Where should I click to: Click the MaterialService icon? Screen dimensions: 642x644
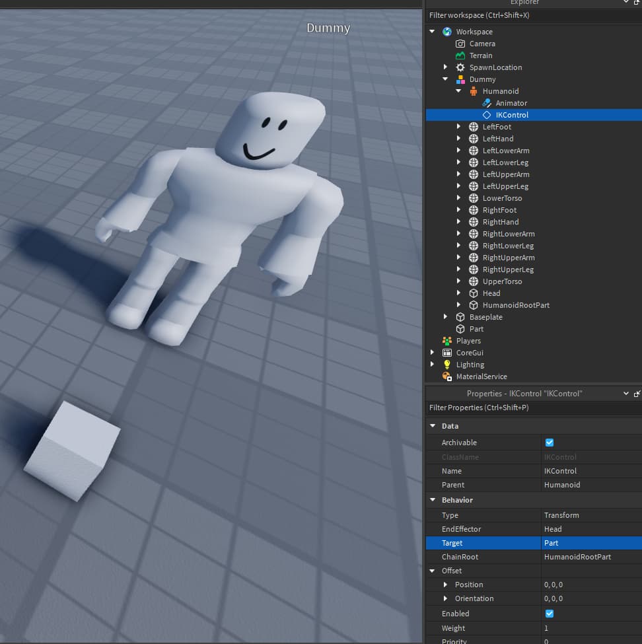(x=446, y=376)
